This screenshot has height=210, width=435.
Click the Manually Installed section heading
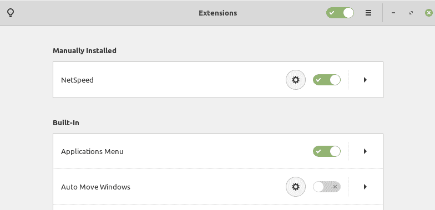(84, 51)
